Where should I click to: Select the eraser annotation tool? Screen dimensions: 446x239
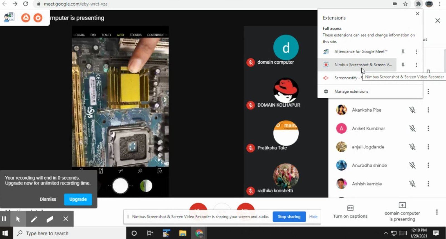pyautogui.click(x=50, y=219)
